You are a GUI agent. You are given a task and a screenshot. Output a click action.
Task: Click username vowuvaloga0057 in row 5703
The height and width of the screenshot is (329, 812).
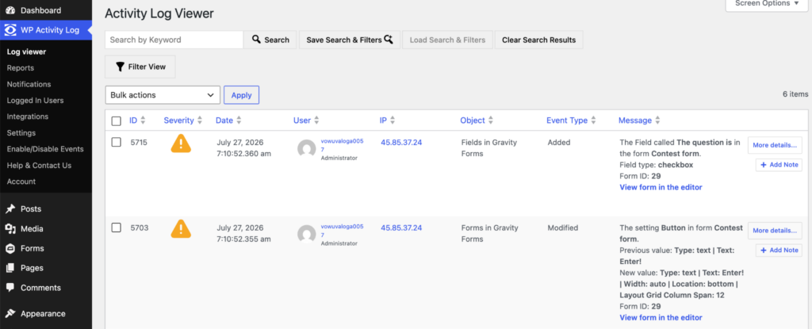pos(342,230)
